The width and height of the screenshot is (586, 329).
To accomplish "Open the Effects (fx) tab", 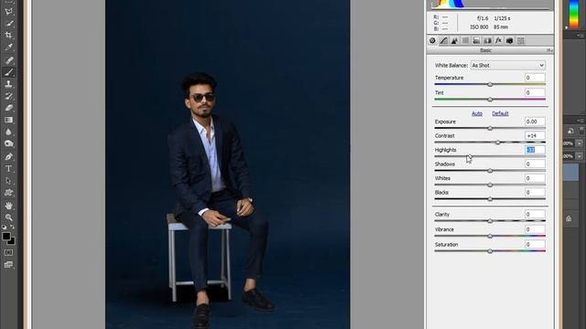I will 498,40.
